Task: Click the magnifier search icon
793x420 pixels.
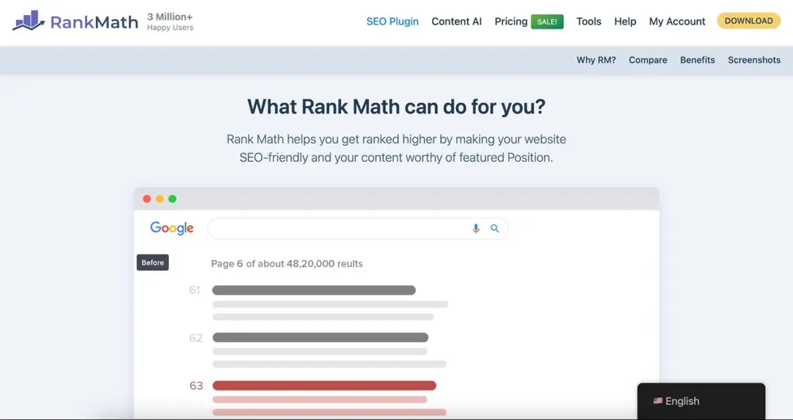Action: (x=495, y=228)
